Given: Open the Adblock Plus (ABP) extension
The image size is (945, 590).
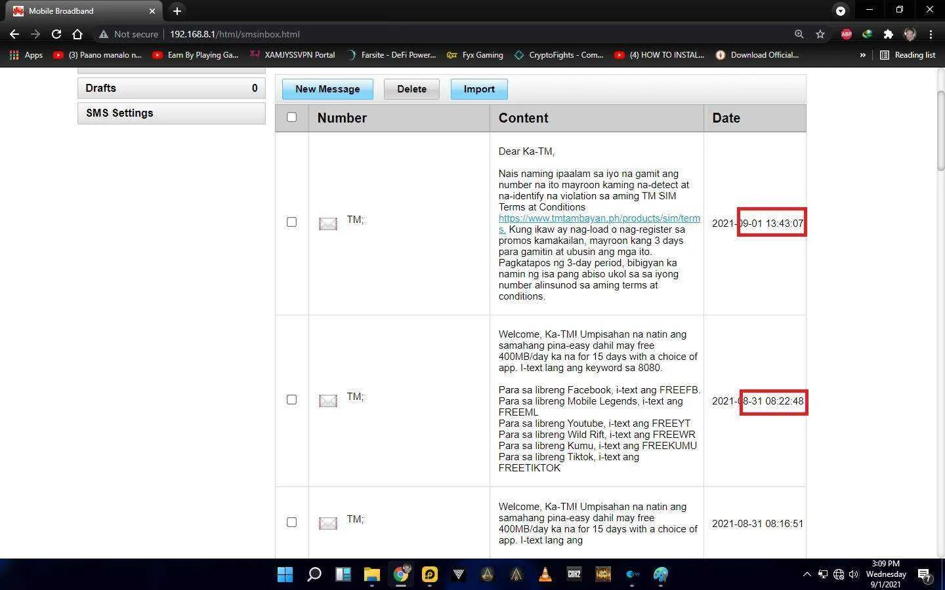Looking at the screenshot, I should [x=847, y=34].
